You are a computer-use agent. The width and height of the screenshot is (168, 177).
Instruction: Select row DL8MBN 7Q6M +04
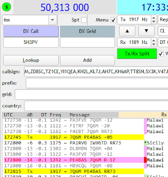[x=74, y=149]
